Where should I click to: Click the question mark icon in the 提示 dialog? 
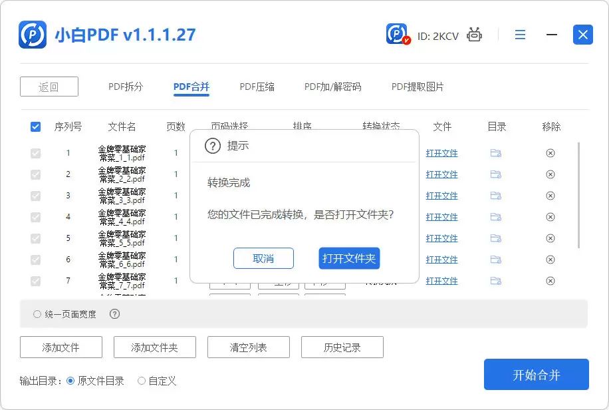click(212, 146)
